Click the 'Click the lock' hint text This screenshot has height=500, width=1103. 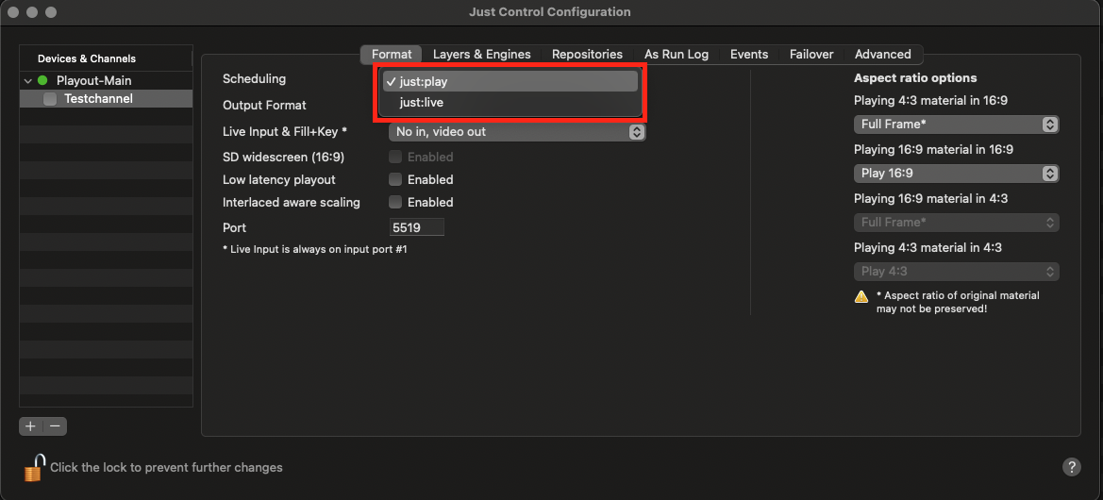tap(166, 467)
